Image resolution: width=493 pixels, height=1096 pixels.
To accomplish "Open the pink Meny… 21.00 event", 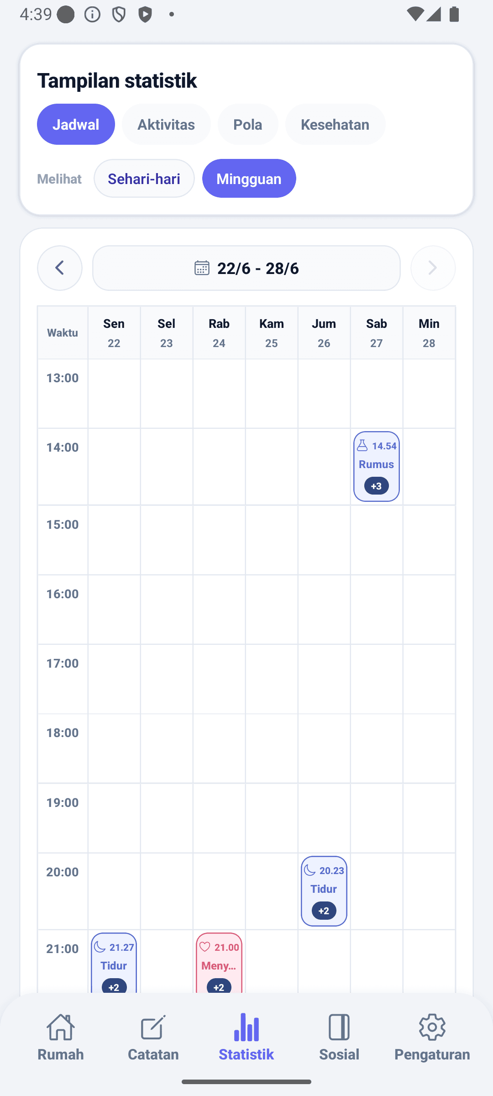I will pos(219,963).
